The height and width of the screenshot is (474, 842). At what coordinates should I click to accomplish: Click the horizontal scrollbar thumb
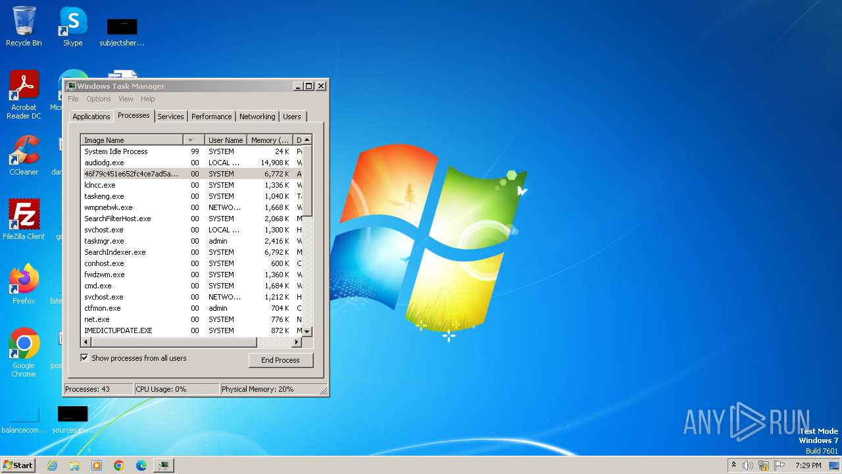pyautogui.click(x=174, y=342)
